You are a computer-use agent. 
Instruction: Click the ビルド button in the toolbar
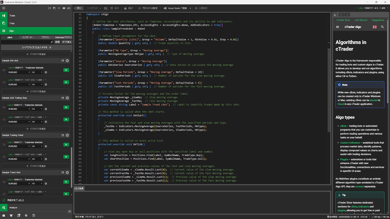pos(128,8)
